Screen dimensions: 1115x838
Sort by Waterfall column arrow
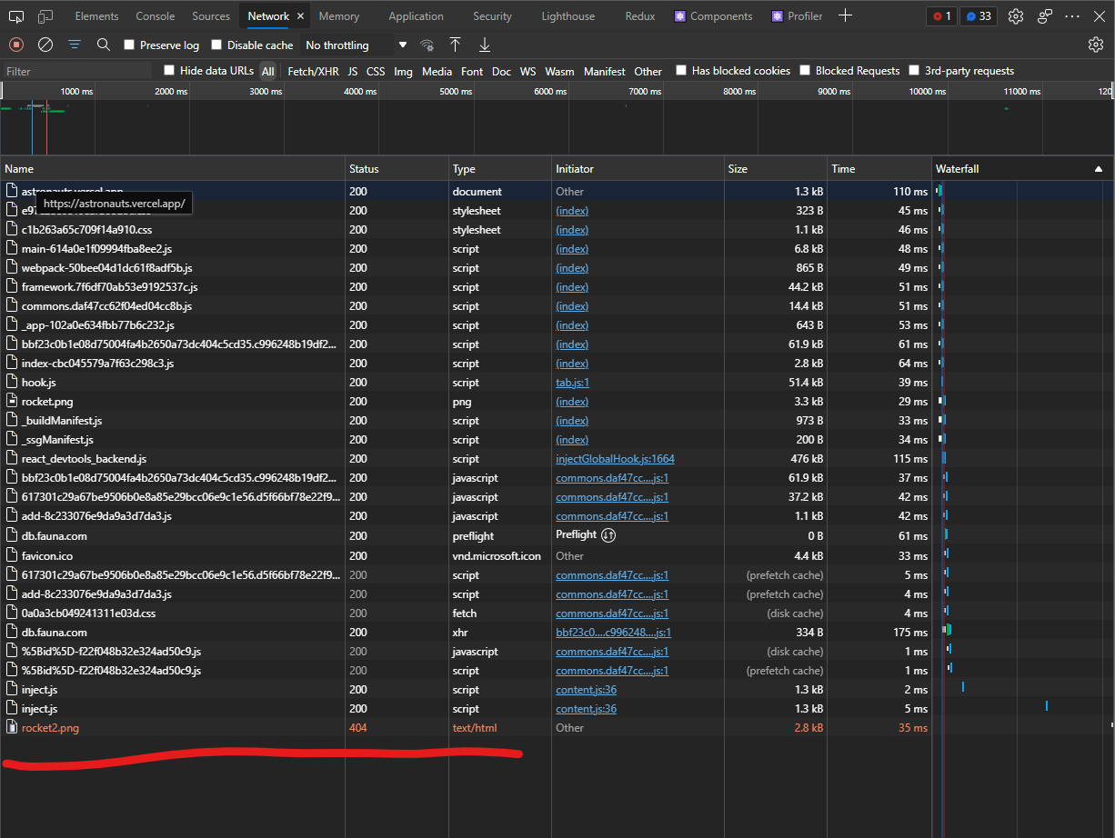point(1098,169)
